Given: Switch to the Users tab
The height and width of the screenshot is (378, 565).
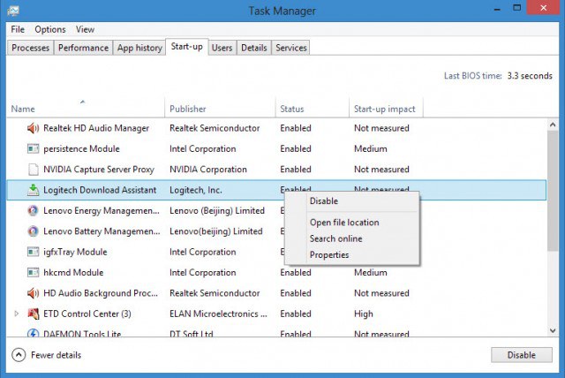Looking at the screenshot, I should pyautogui.click(x=222, y=48).
